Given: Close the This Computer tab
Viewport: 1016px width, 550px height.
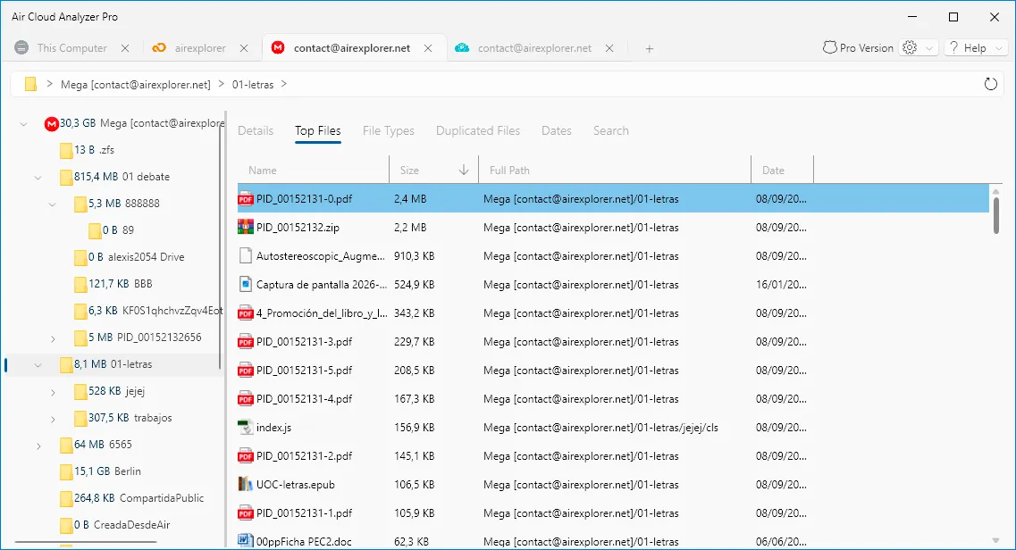Looking at the screenshot, I should (125, 48).
